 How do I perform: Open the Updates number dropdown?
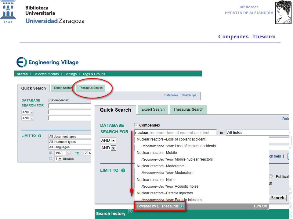(58, 159)
